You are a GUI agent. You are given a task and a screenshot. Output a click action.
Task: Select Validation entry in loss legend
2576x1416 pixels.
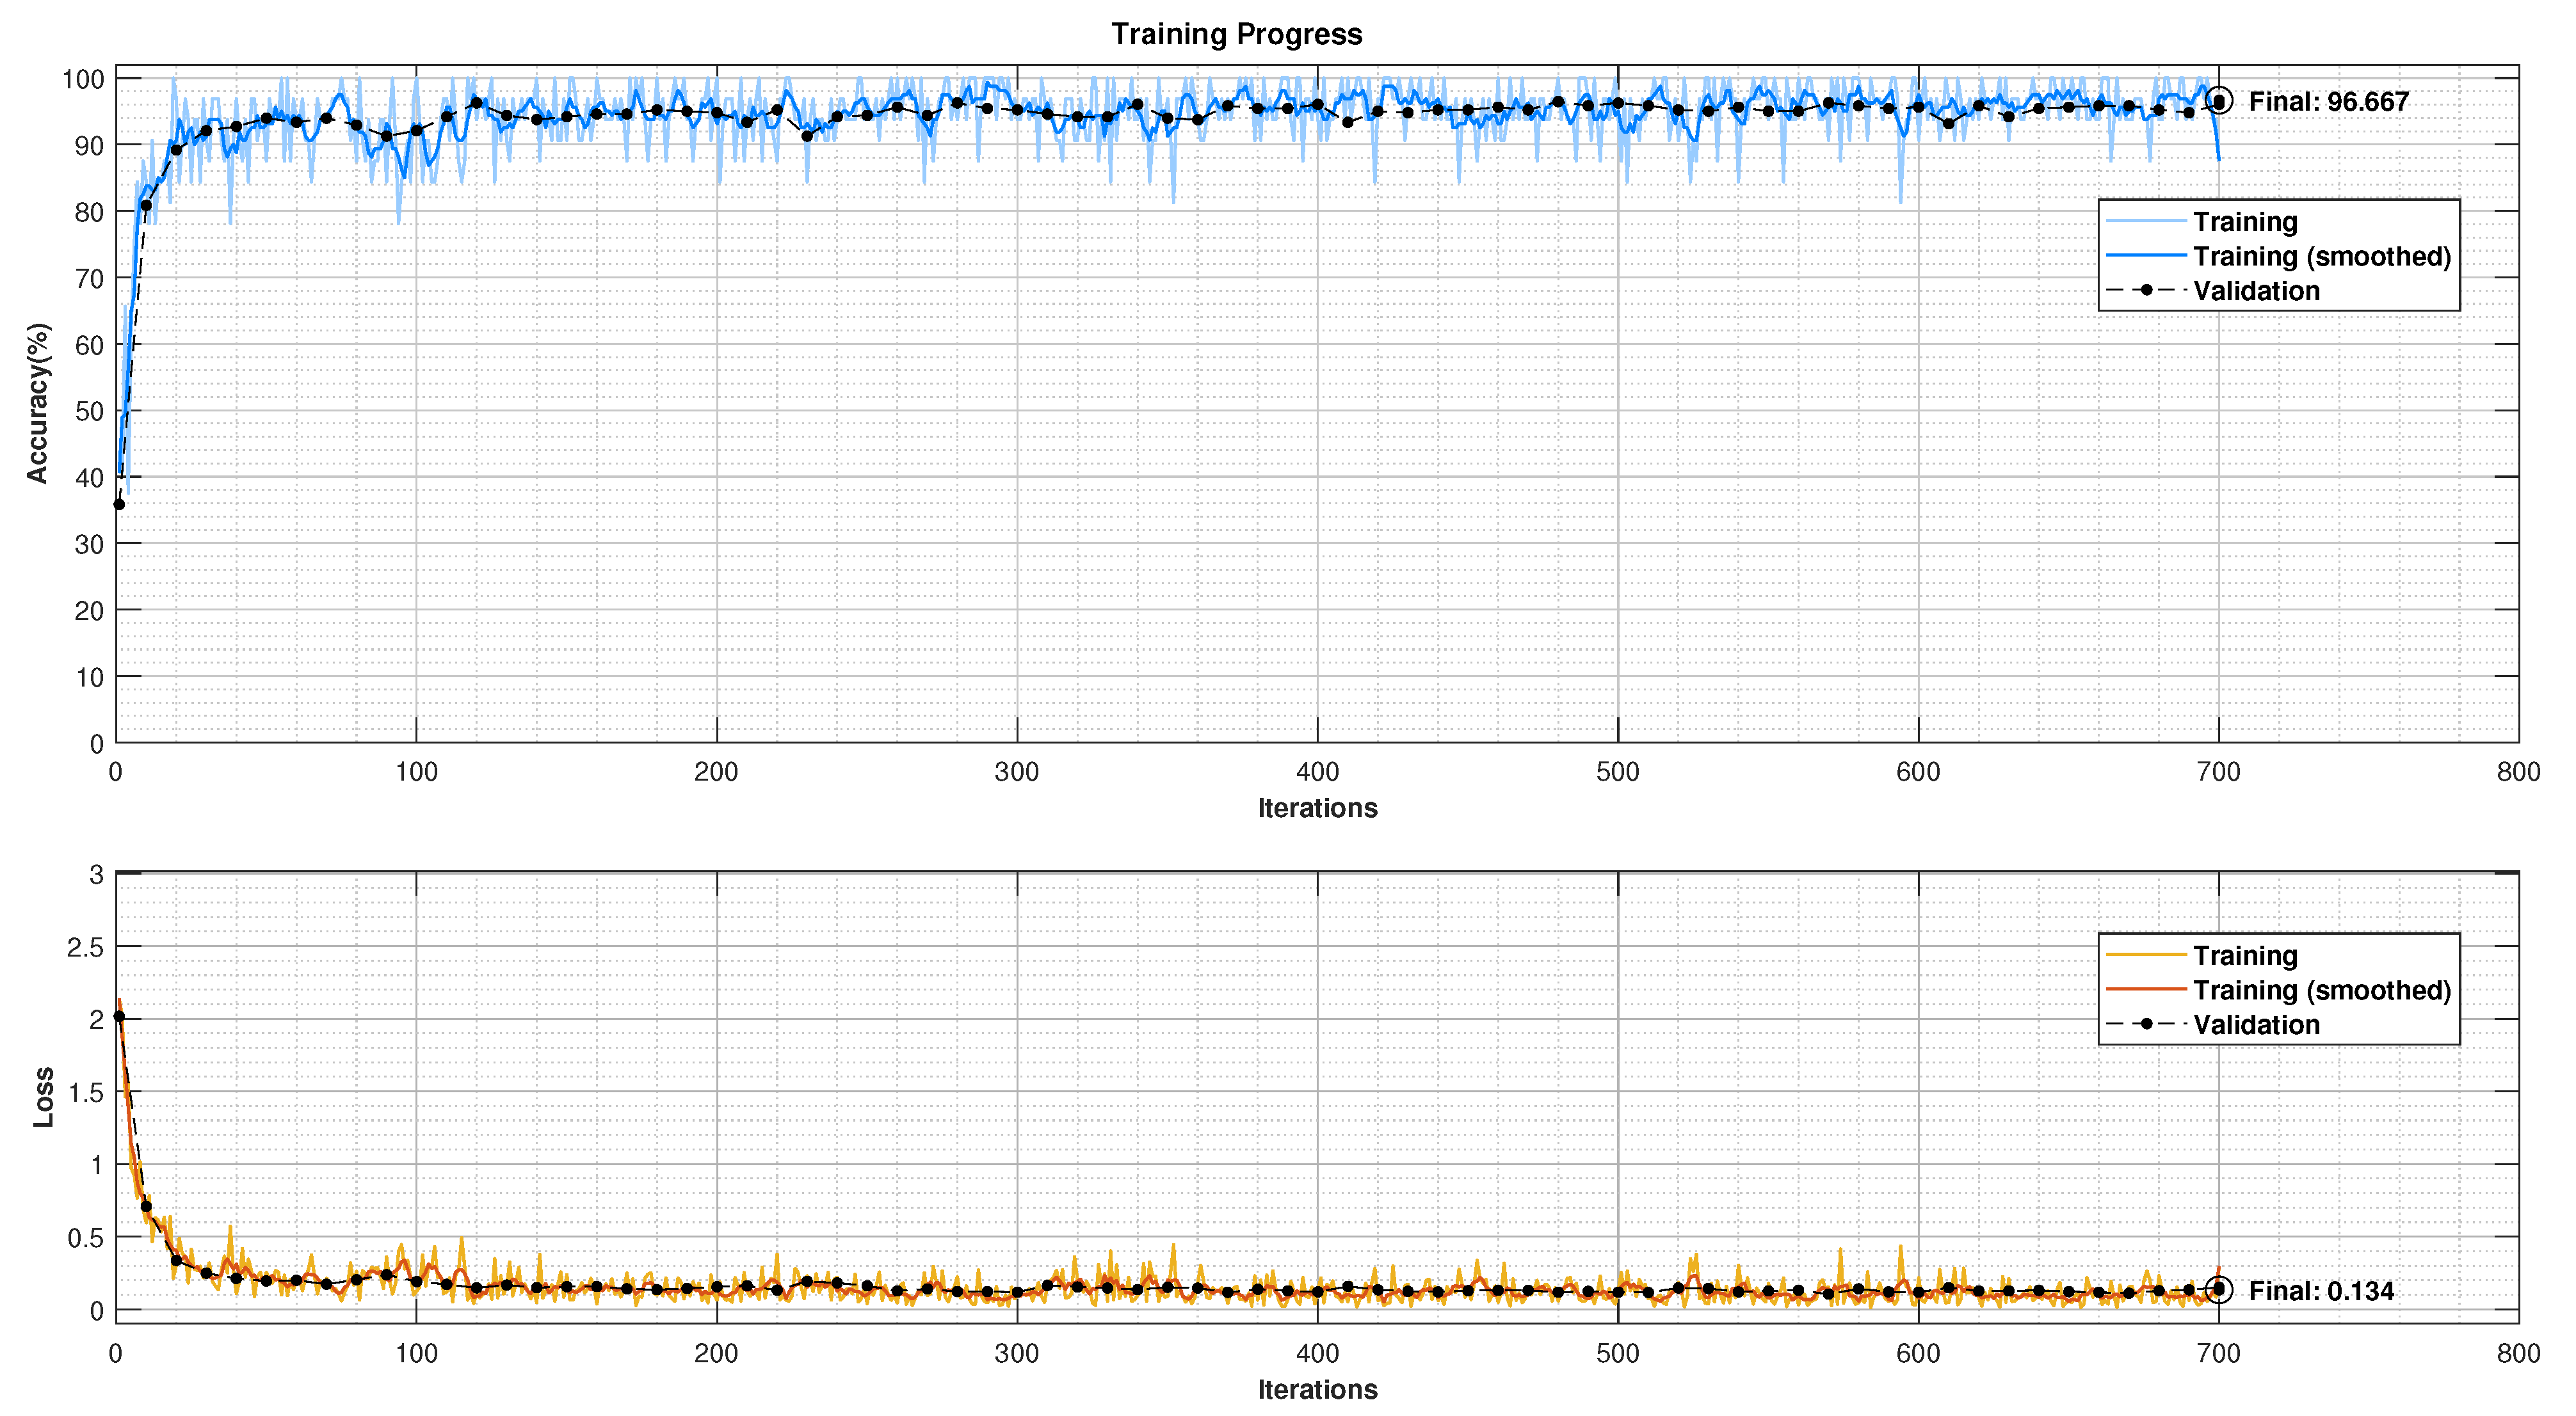(2256, 1025)
